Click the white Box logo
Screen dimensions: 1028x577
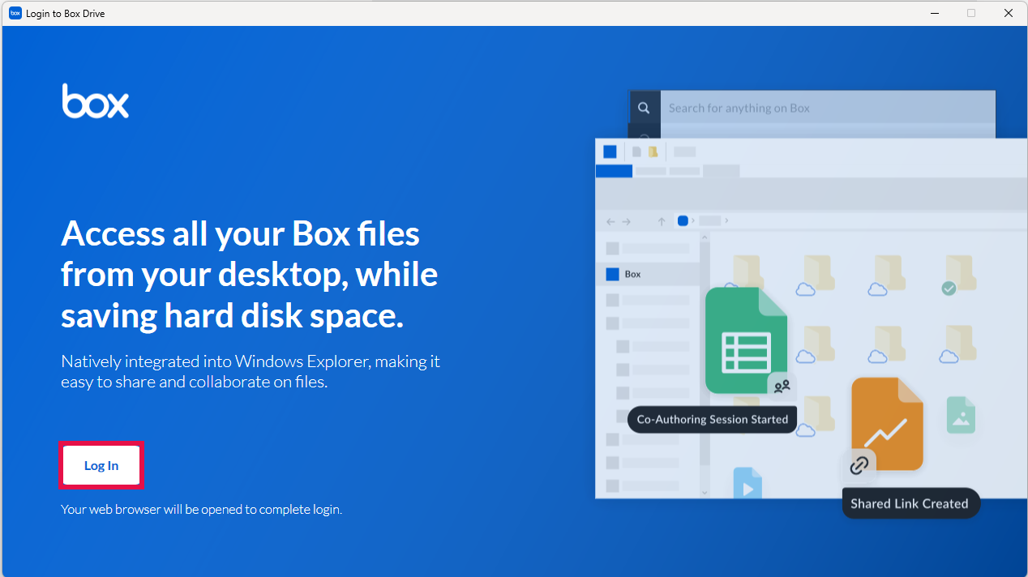96,100
